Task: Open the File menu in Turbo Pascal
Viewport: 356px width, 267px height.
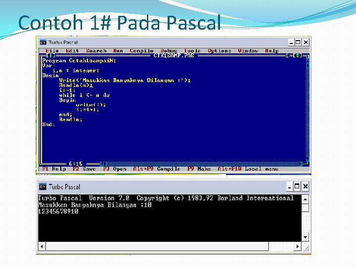Action: coord(52,50)
